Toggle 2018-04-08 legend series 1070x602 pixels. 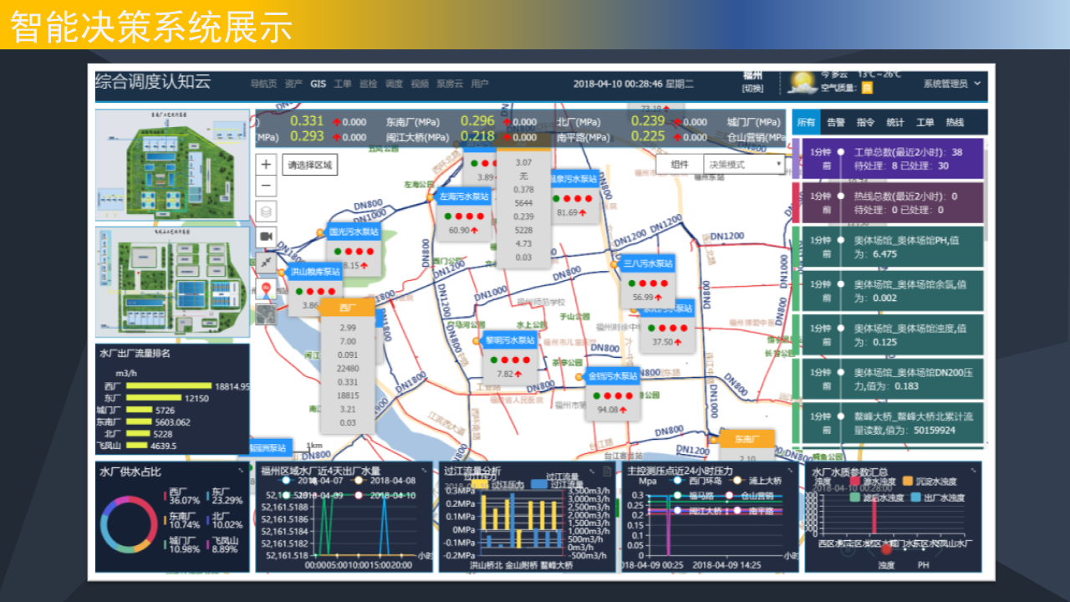(383, 481)
